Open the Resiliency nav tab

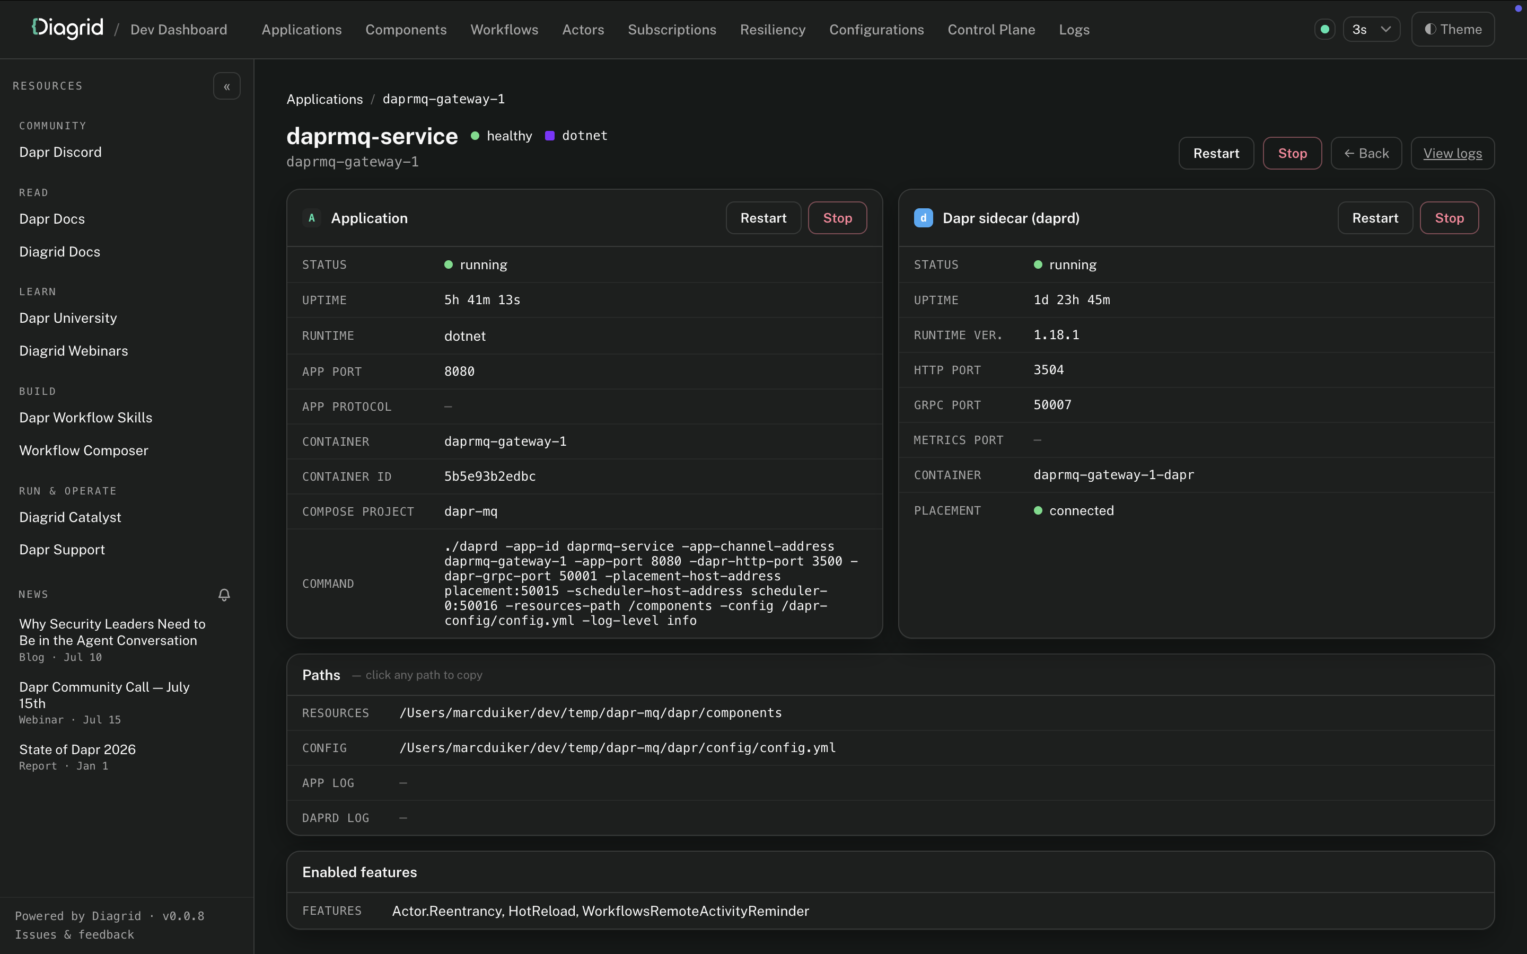(773, 30)
